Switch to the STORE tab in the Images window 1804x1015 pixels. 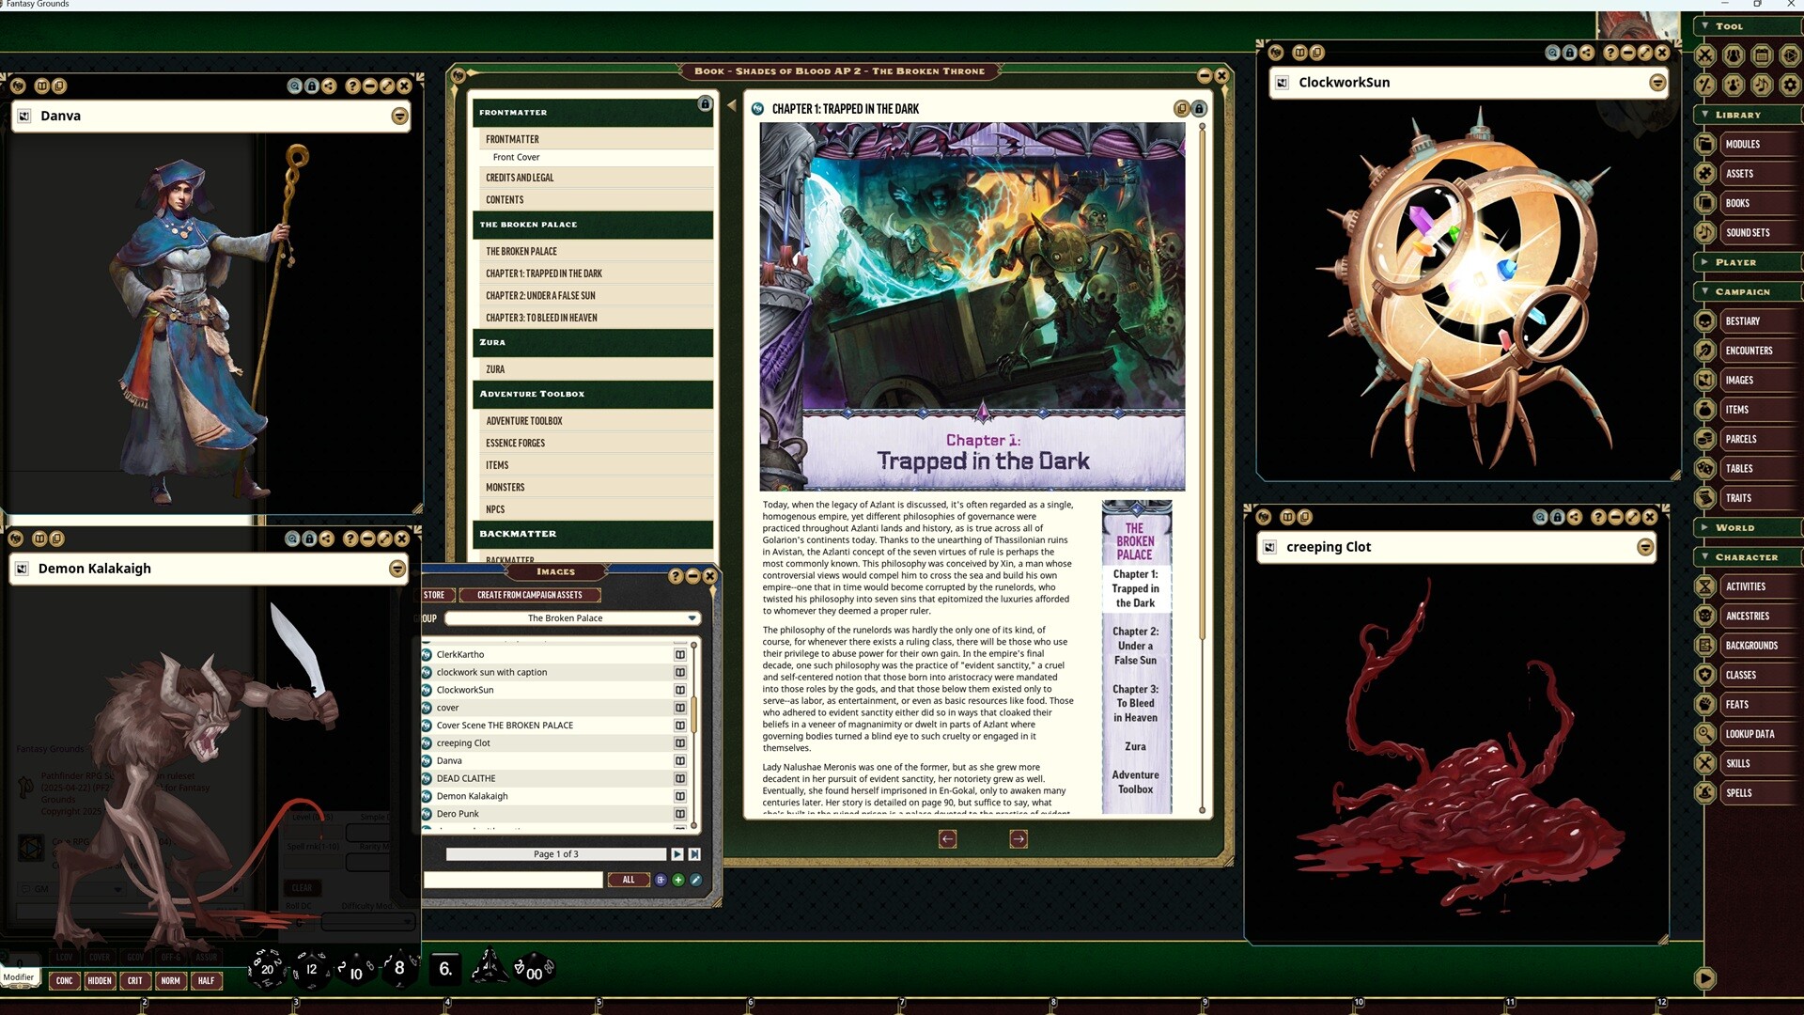click(435, 594)
